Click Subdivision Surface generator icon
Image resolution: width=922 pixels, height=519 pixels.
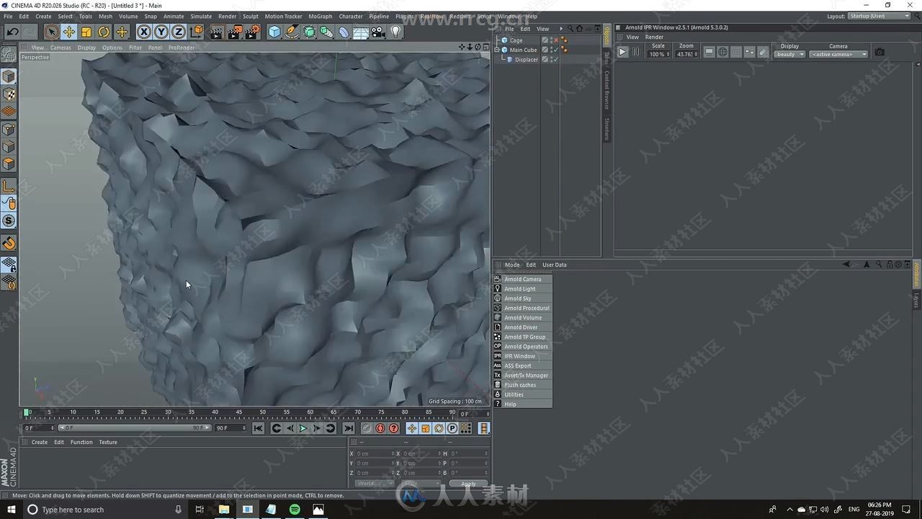click(309, 32)
